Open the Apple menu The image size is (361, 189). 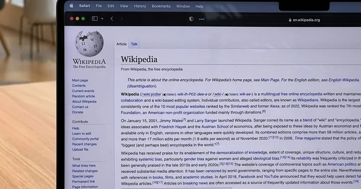click(x=71, y=6)
